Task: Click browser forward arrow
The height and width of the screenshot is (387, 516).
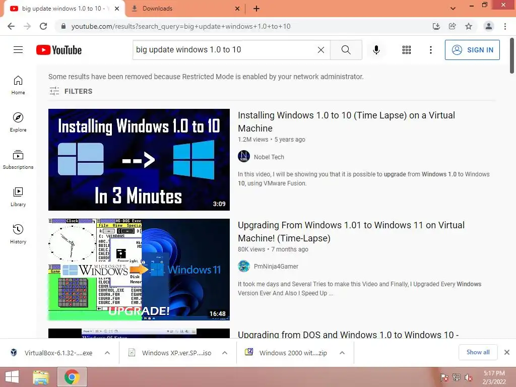Action: tap(27, 26)
